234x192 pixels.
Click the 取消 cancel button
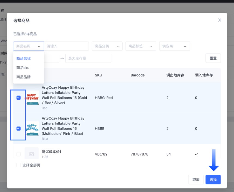[196, 179]
